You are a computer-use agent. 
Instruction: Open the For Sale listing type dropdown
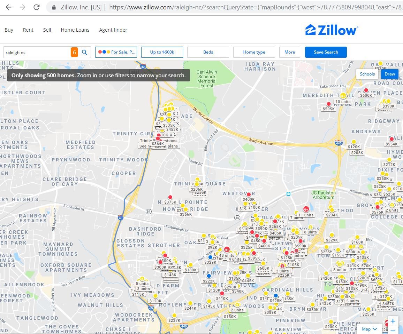[116, 52]
